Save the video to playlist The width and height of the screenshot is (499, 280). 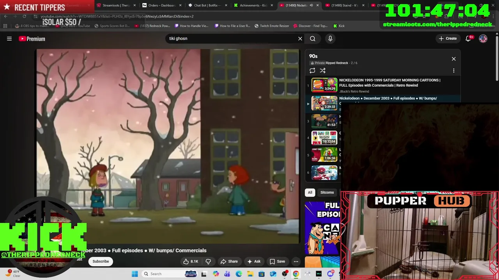278,261
